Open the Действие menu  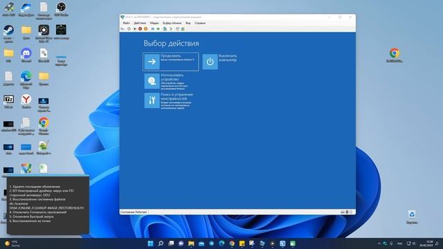click(140, 23)
